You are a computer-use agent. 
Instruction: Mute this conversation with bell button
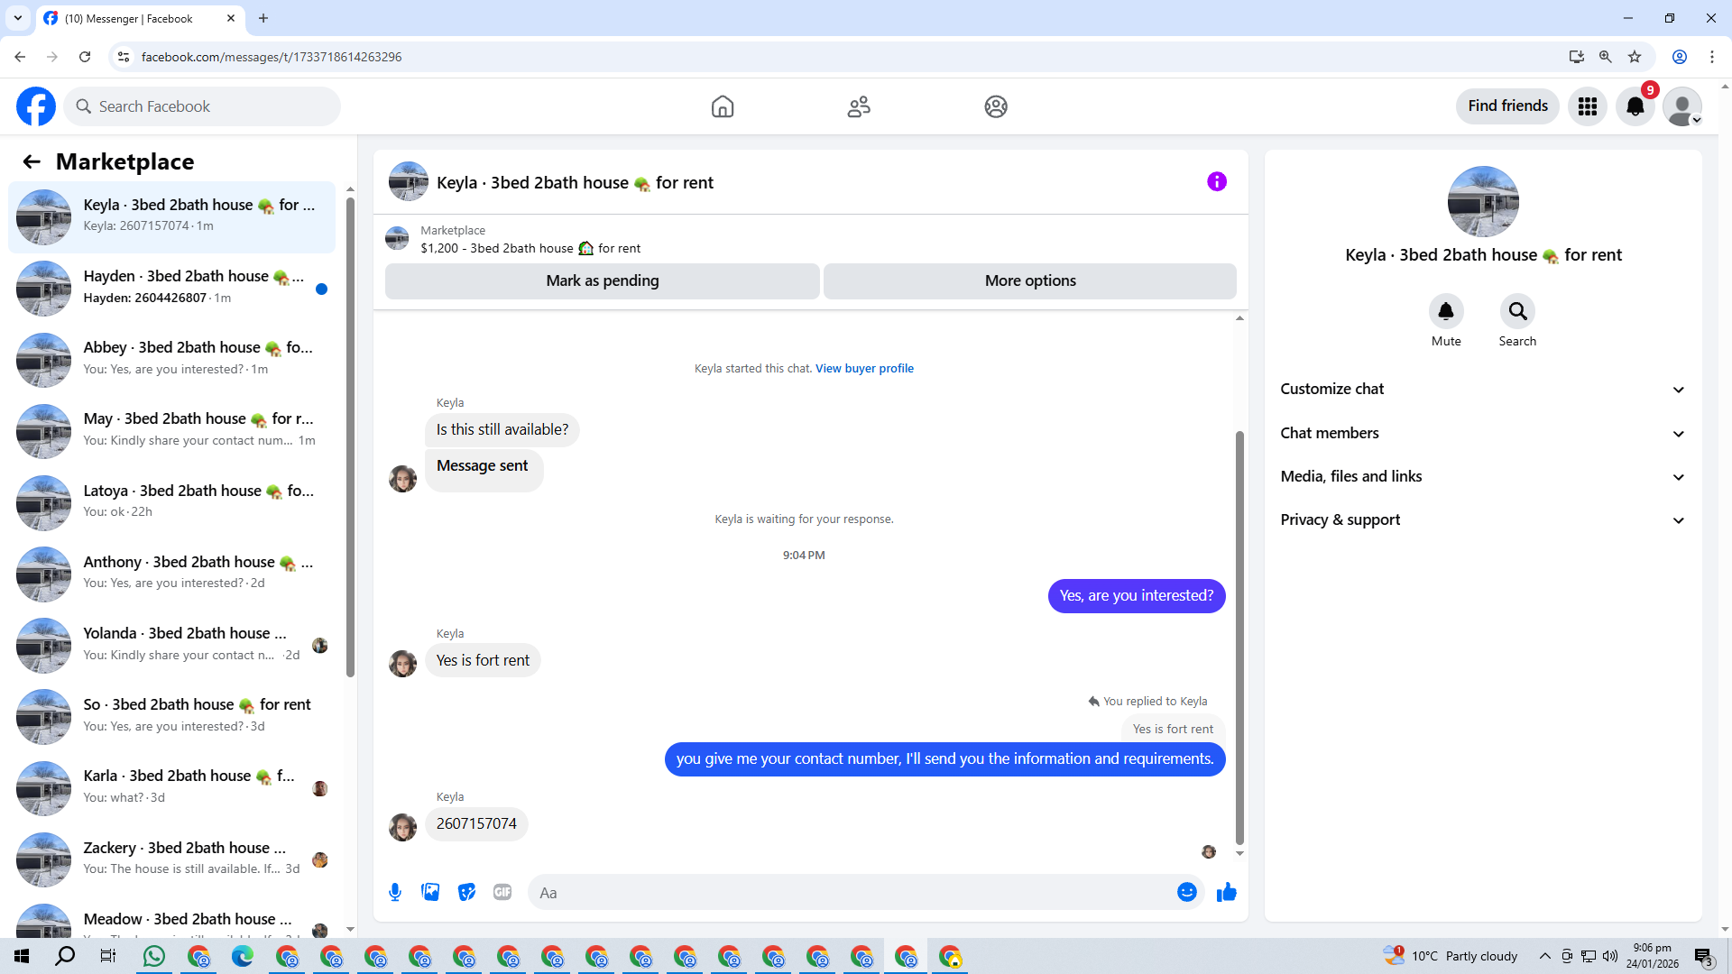pos(1445,312)
